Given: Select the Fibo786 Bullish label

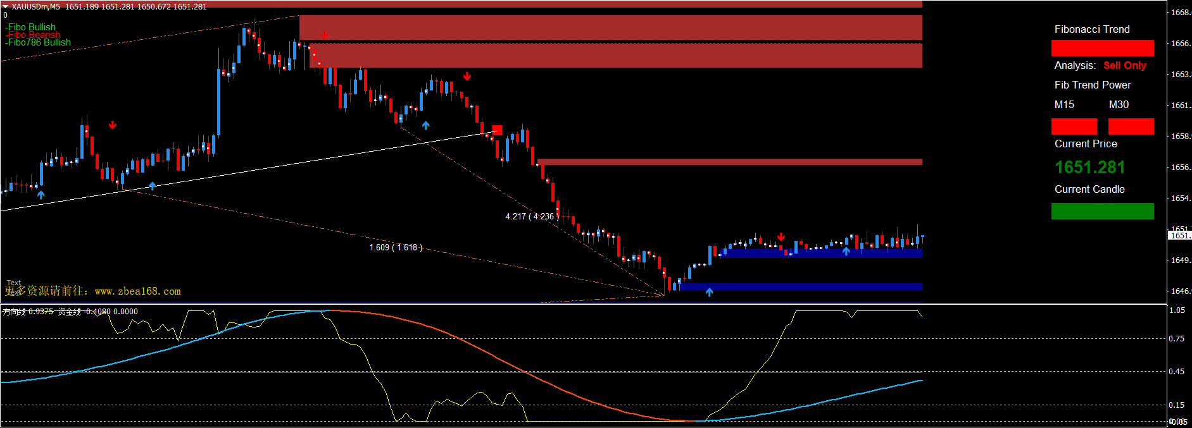Looking at the screenshot, I should (x=38, y=42).
